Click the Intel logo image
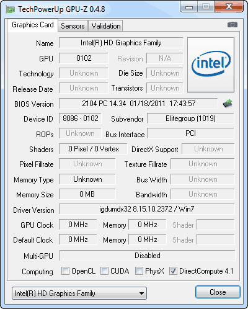 (x=211, y=65)
